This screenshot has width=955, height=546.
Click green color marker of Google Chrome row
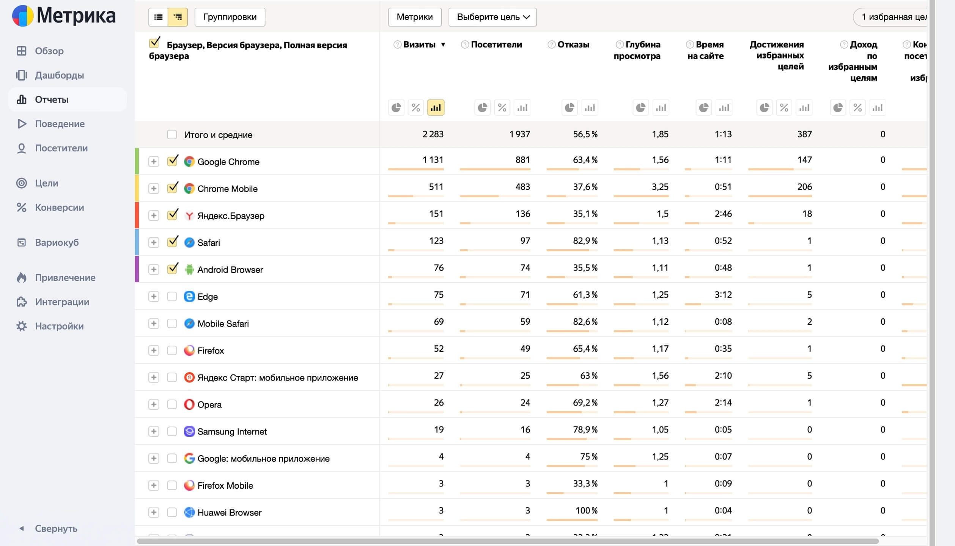pos(137,161)
